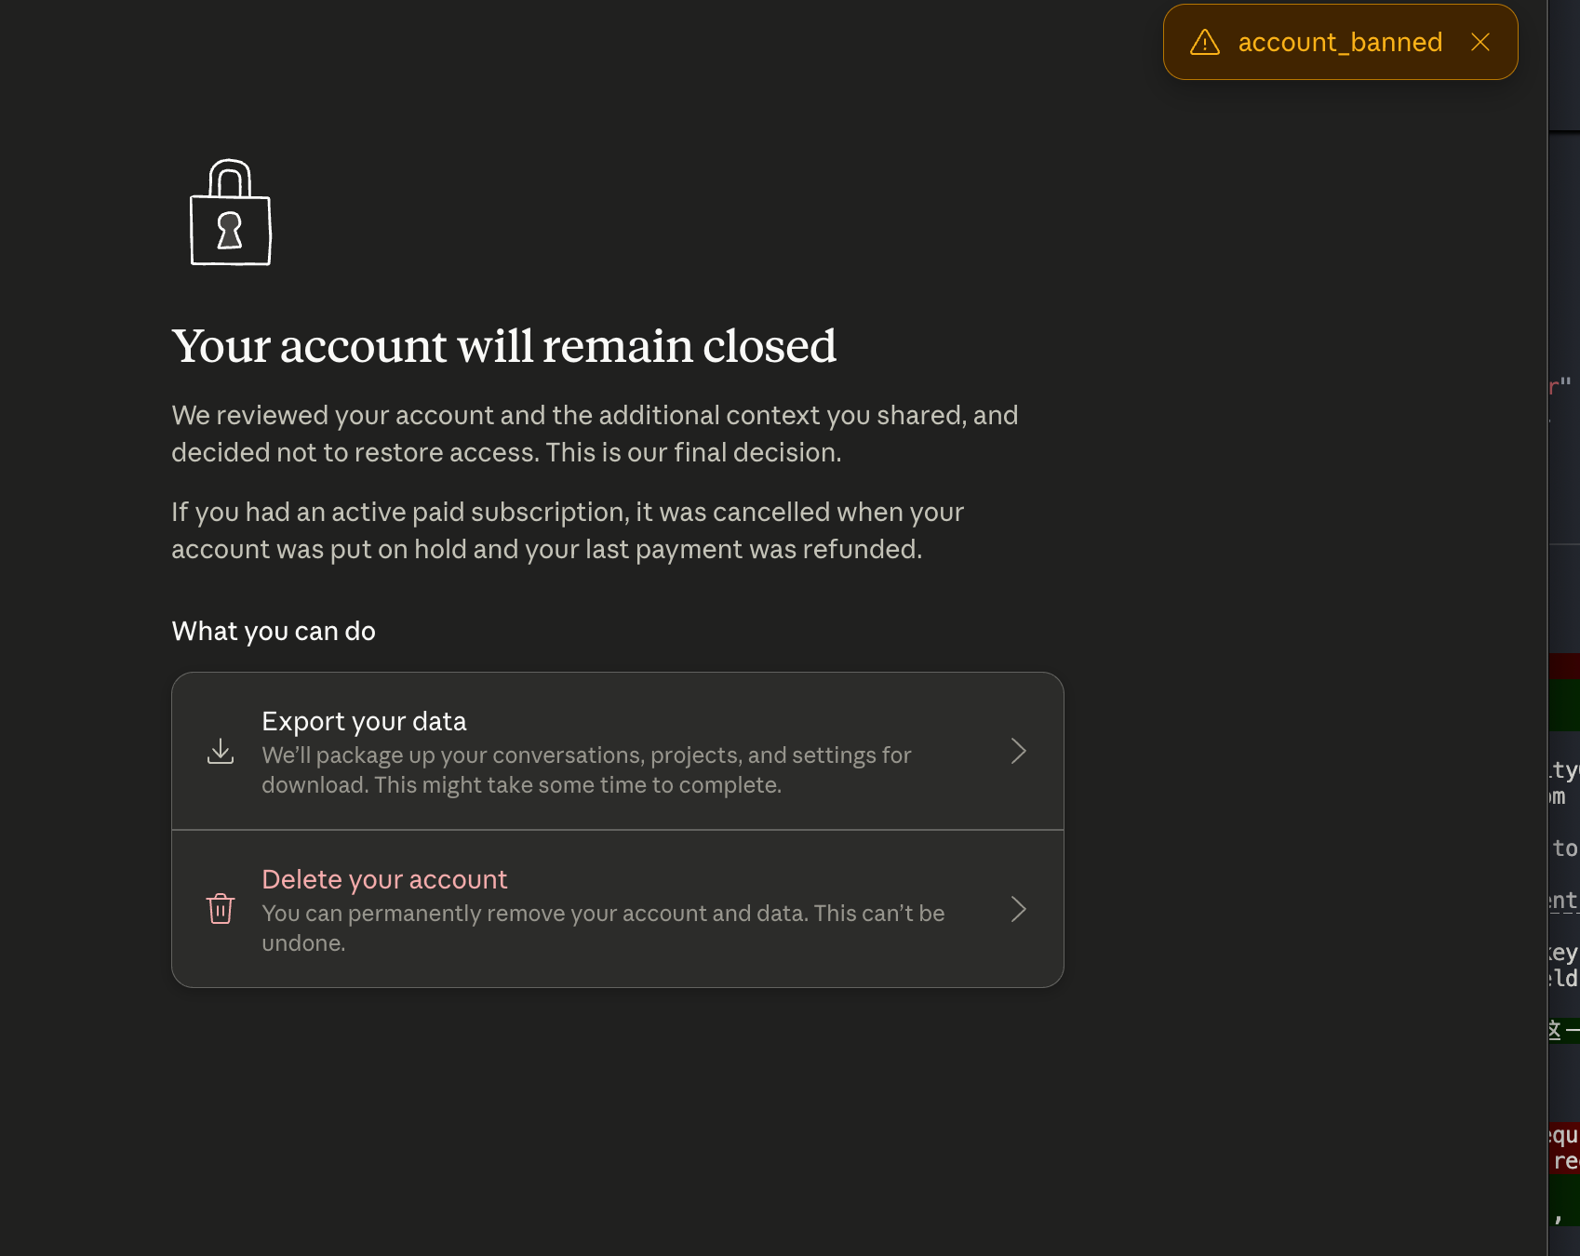Click the paragraph stating this is our final decision
This screenshot has height=1256, width=1580.
(595, 434)
